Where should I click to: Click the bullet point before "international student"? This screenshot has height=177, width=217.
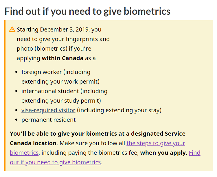point(17,91)
